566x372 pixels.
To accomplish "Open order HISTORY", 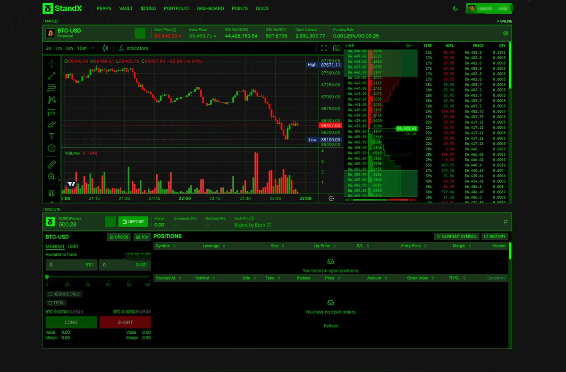I will [495, 237].
